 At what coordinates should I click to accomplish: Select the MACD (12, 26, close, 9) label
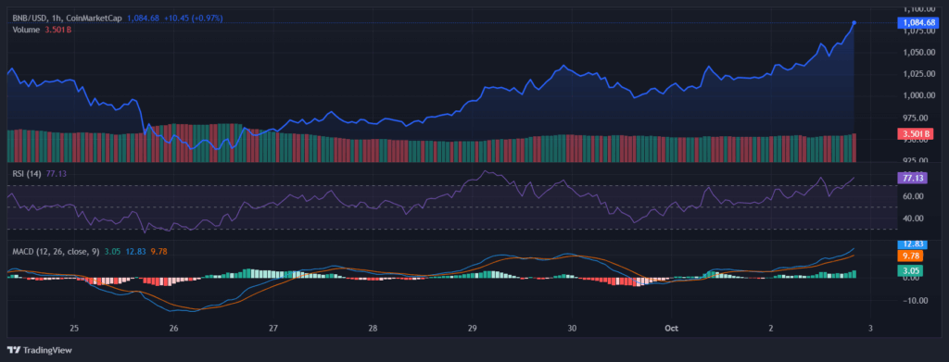pos(57,252)
